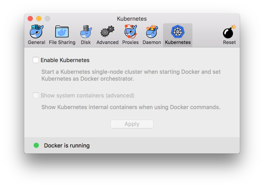Open the Advanced gears icon
The image size is (264, 188).
[x=108, y=31]
